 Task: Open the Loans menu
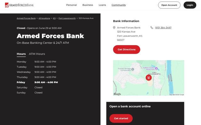(x=102, y=5)
